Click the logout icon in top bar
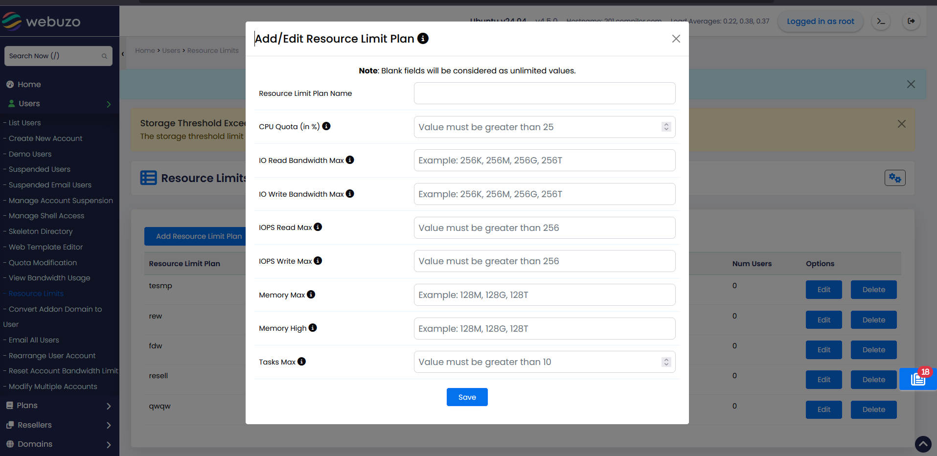The image size is (937, 456). (911, 21)
